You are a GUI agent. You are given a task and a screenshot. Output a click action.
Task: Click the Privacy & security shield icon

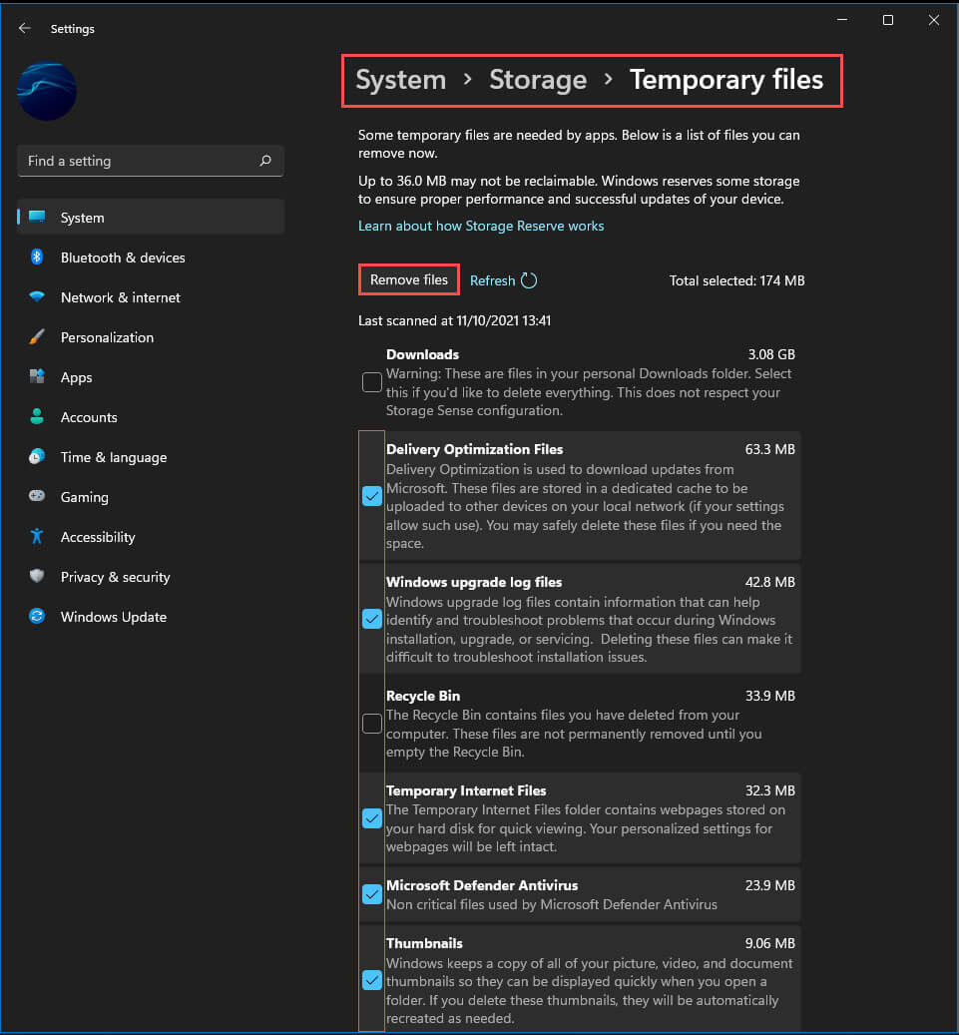pyautogui.click(x=37, y=576)
